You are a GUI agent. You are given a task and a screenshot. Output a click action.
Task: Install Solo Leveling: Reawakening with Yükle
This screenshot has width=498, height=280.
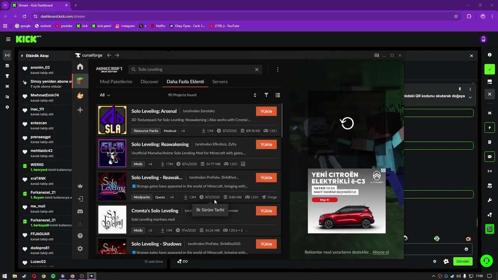266,144
